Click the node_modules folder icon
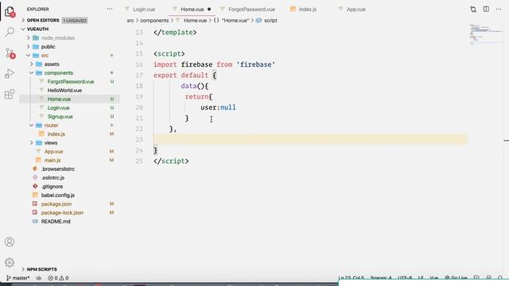509x286 pixels. tap(36, 38)
